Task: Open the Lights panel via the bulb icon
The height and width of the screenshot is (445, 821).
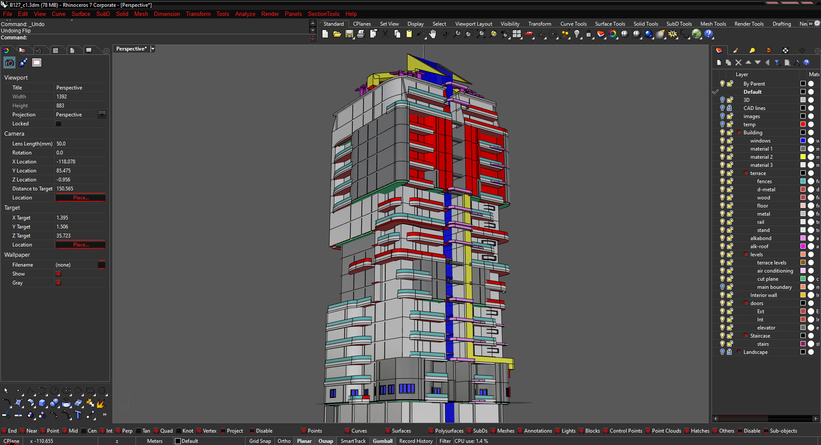Action: click(x=752, y=50)
